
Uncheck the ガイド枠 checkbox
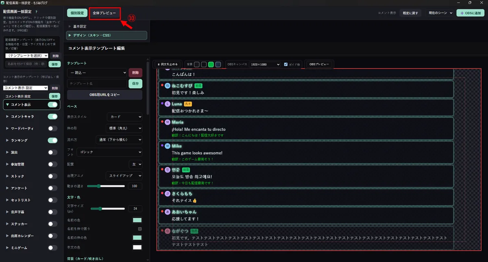(286, 64)
